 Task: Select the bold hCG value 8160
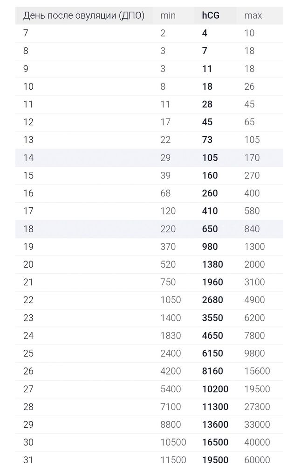coord(212,371)
